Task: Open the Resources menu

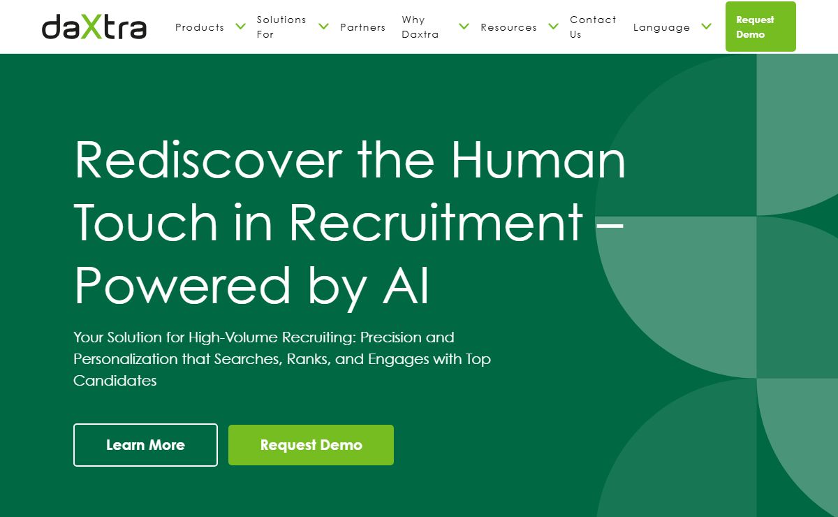Action: (x=508, y=27)
